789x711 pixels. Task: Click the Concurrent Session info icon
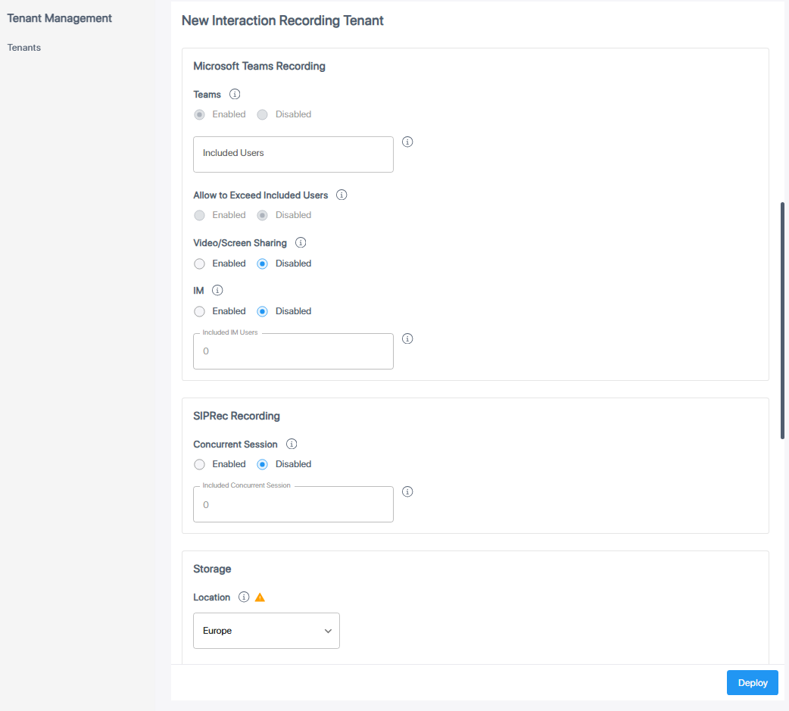tap(292, 444)
